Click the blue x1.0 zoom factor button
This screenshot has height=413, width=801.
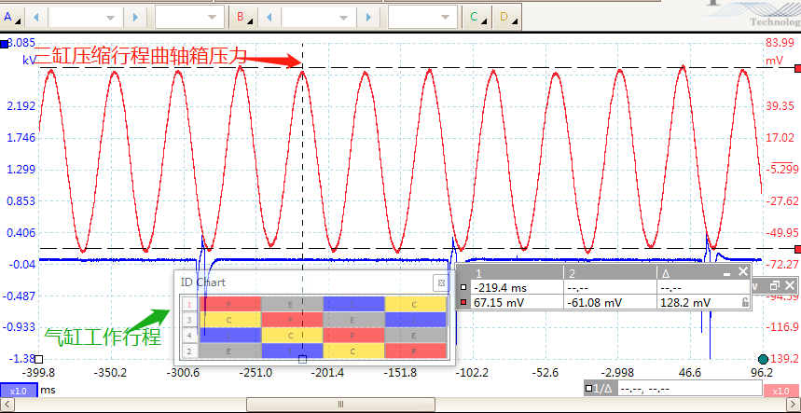point(19,391)
